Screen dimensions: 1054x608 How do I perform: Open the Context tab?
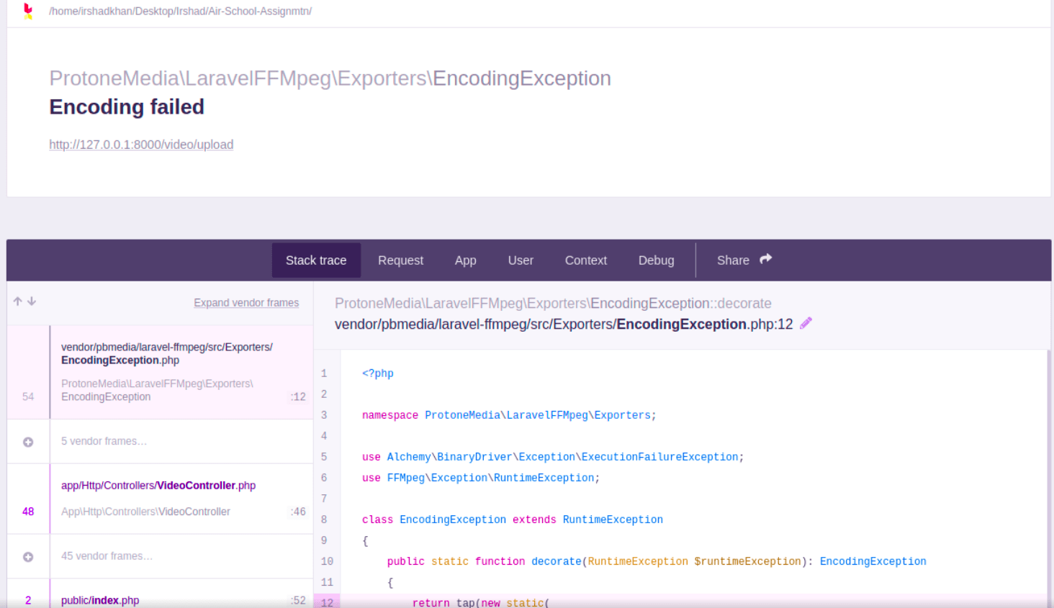(x=586, y=260)
